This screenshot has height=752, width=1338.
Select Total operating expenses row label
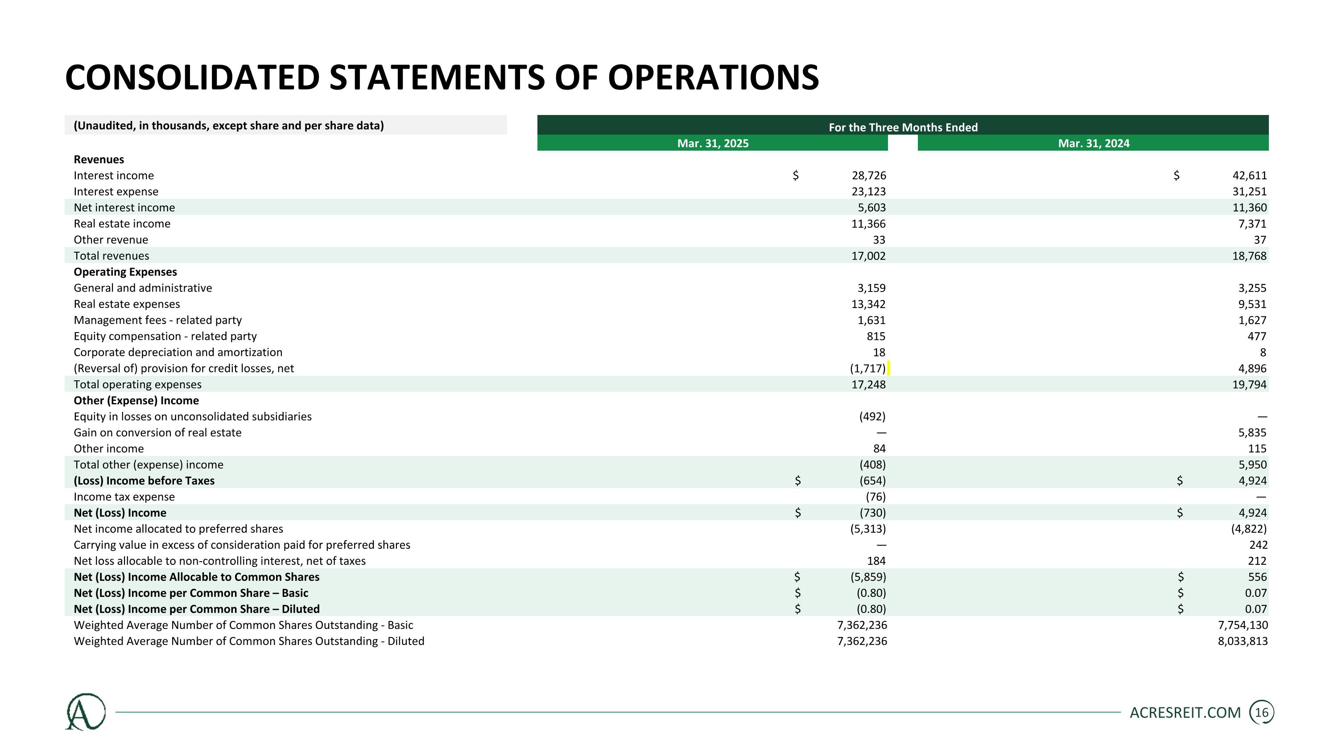coord(138,385)
